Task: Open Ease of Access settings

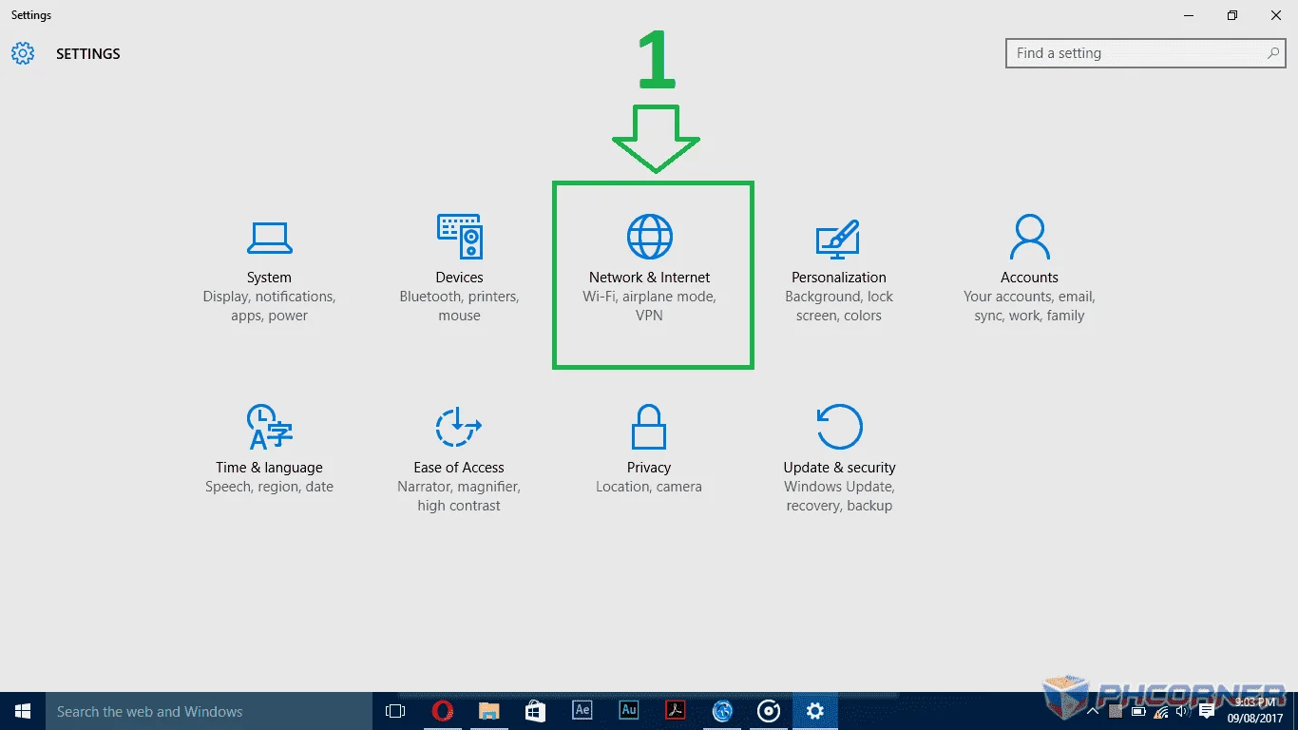Action: [x=459, y=459]
